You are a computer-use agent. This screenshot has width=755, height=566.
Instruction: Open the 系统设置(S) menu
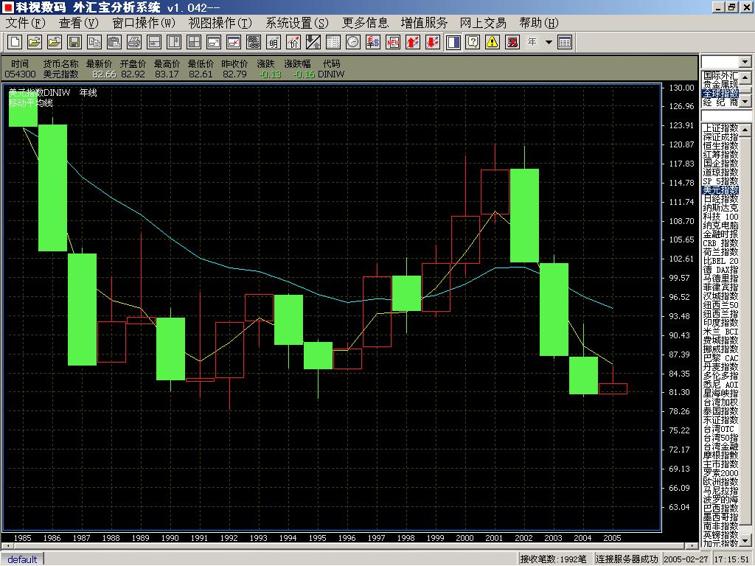[296, 23]
